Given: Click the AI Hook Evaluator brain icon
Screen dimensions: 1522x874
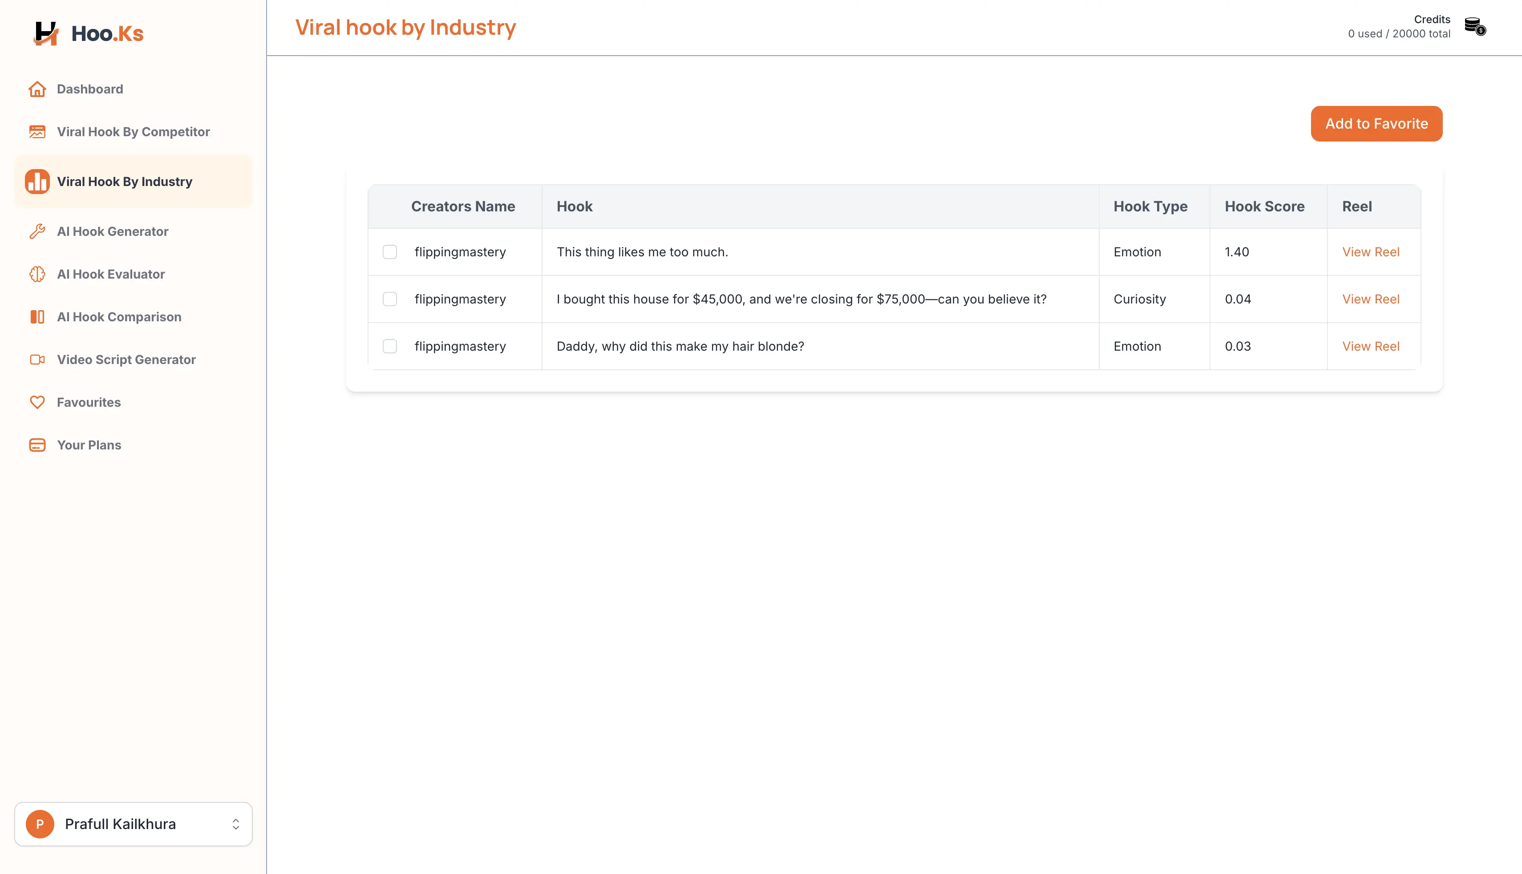Looking at the screenshot, I should [x=37, y=274].
